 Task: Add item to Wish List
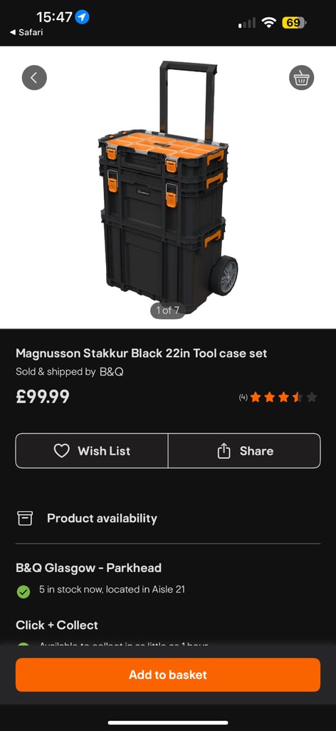pos(92,451)
